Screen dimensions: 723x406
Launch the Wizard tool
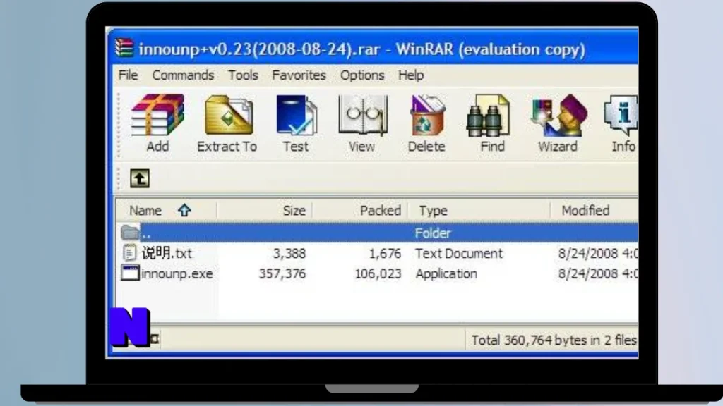559,116
